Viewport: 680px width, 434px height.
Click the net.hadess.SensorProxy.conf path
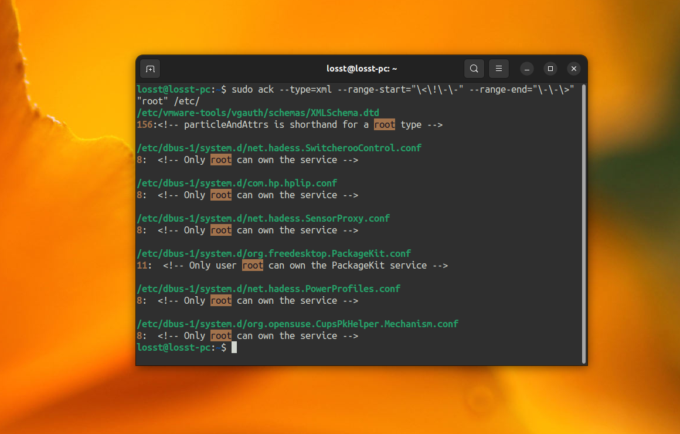coord(263,218)
